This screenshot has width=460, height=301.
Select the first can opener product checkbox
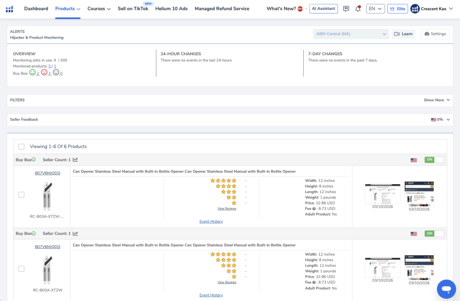point(22,195)
